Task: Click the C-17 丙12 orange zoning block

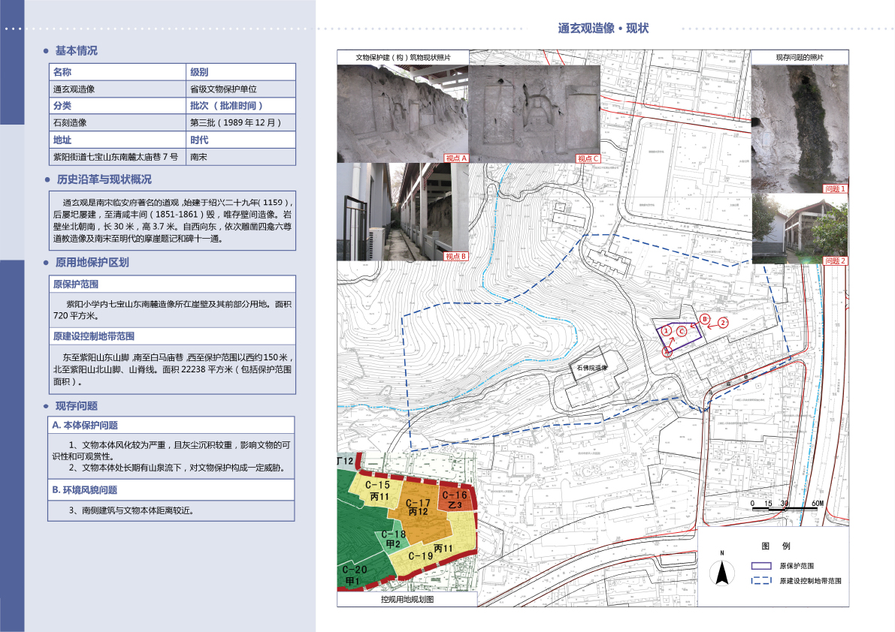Action: coord(419,510)
